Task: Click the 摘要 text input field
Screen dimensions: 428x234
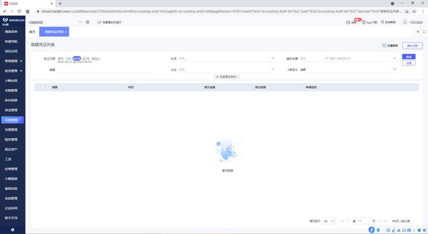Action: (106, 70)
